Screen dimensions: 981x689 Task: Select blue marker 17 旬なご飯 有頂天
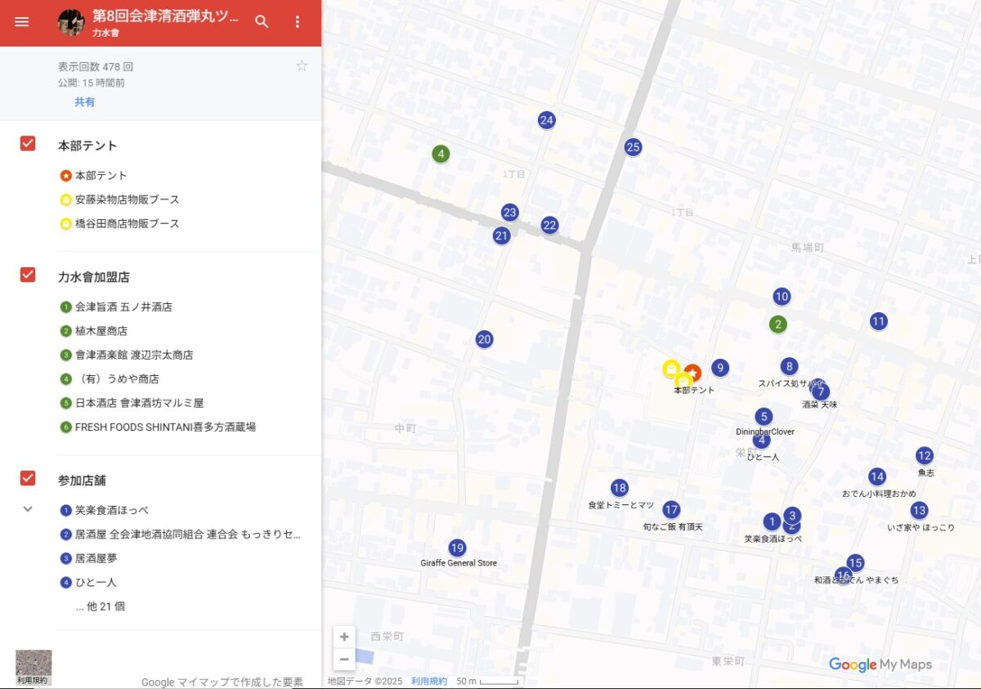671,510
